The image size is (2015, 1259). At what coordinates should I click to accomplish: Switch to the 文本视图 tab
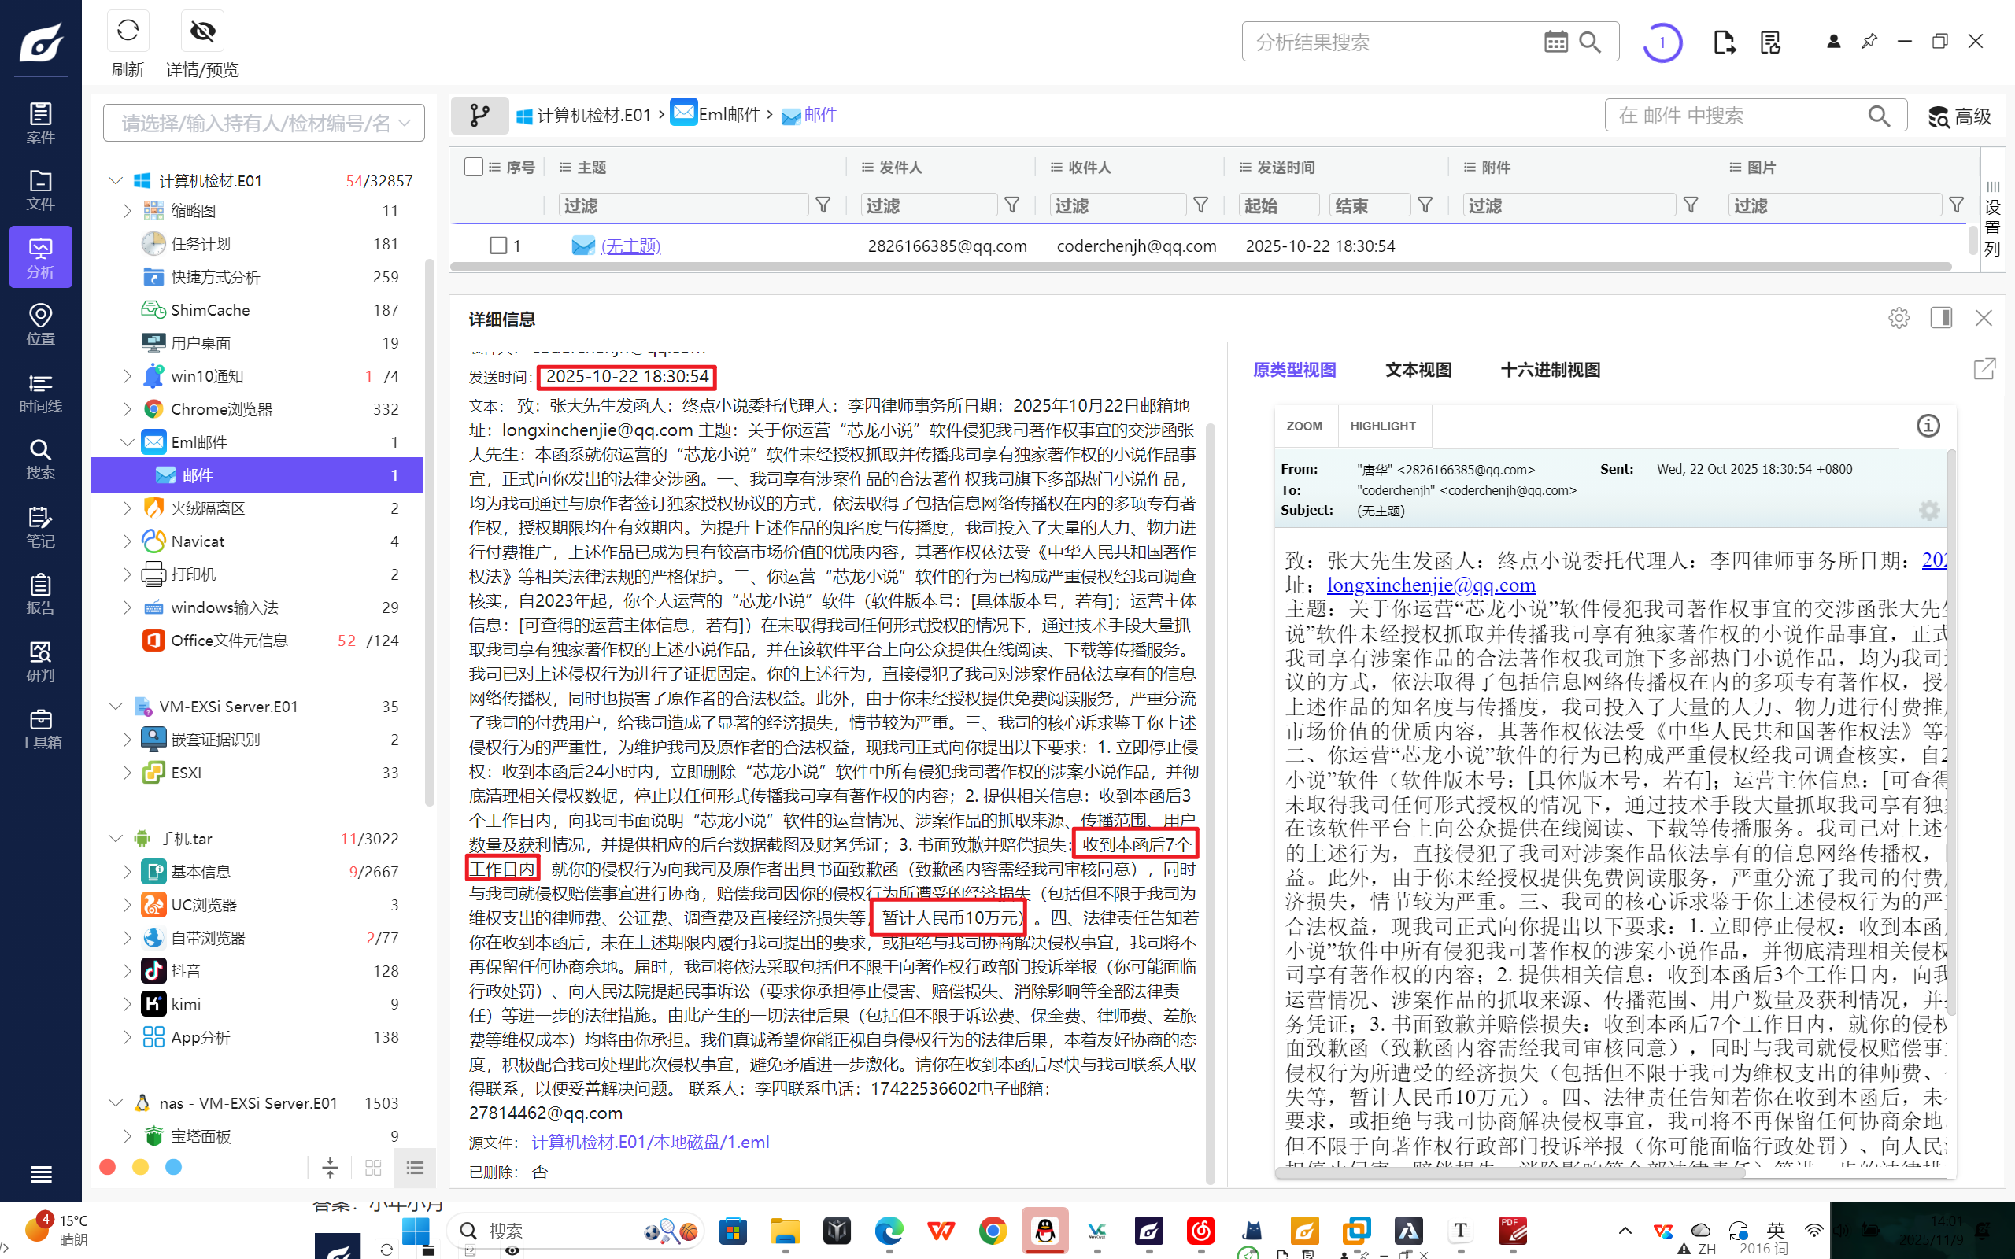[x=1418, y=370]
